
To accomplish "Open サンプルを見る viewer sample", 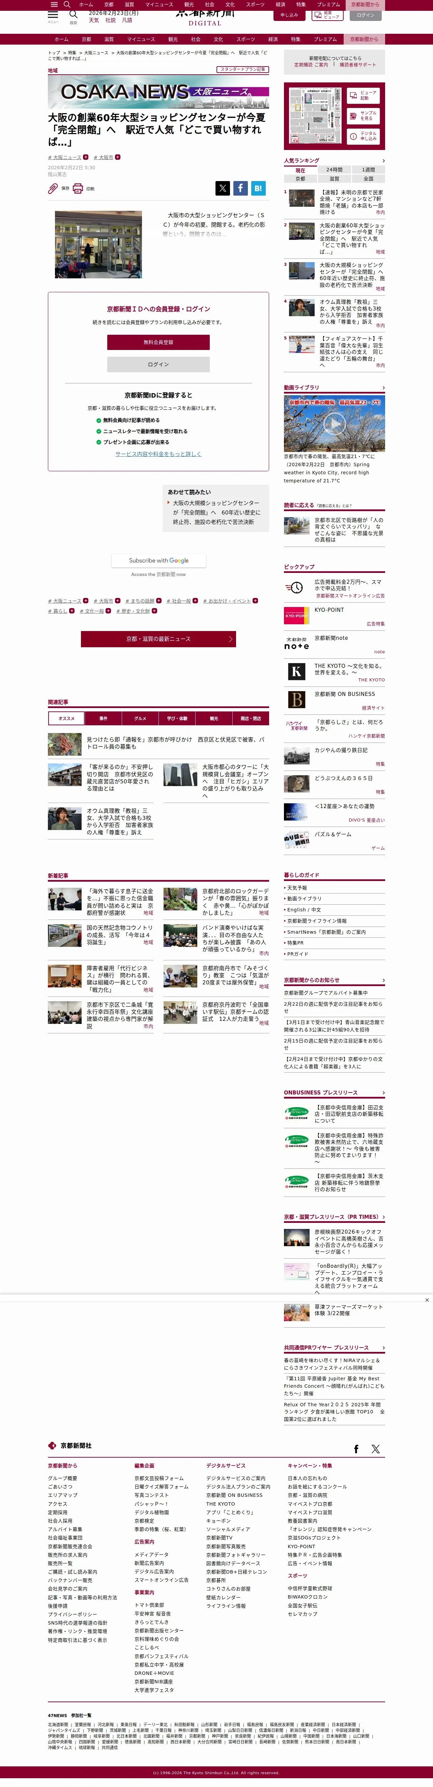I will click(363, 115).
